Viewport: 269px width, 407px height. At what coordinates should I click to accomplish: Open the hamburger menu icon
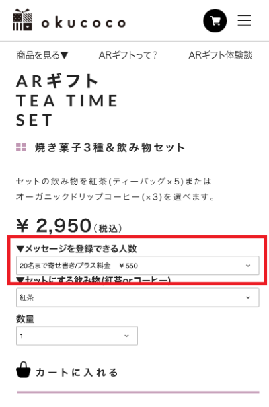[x=244, y=20]
